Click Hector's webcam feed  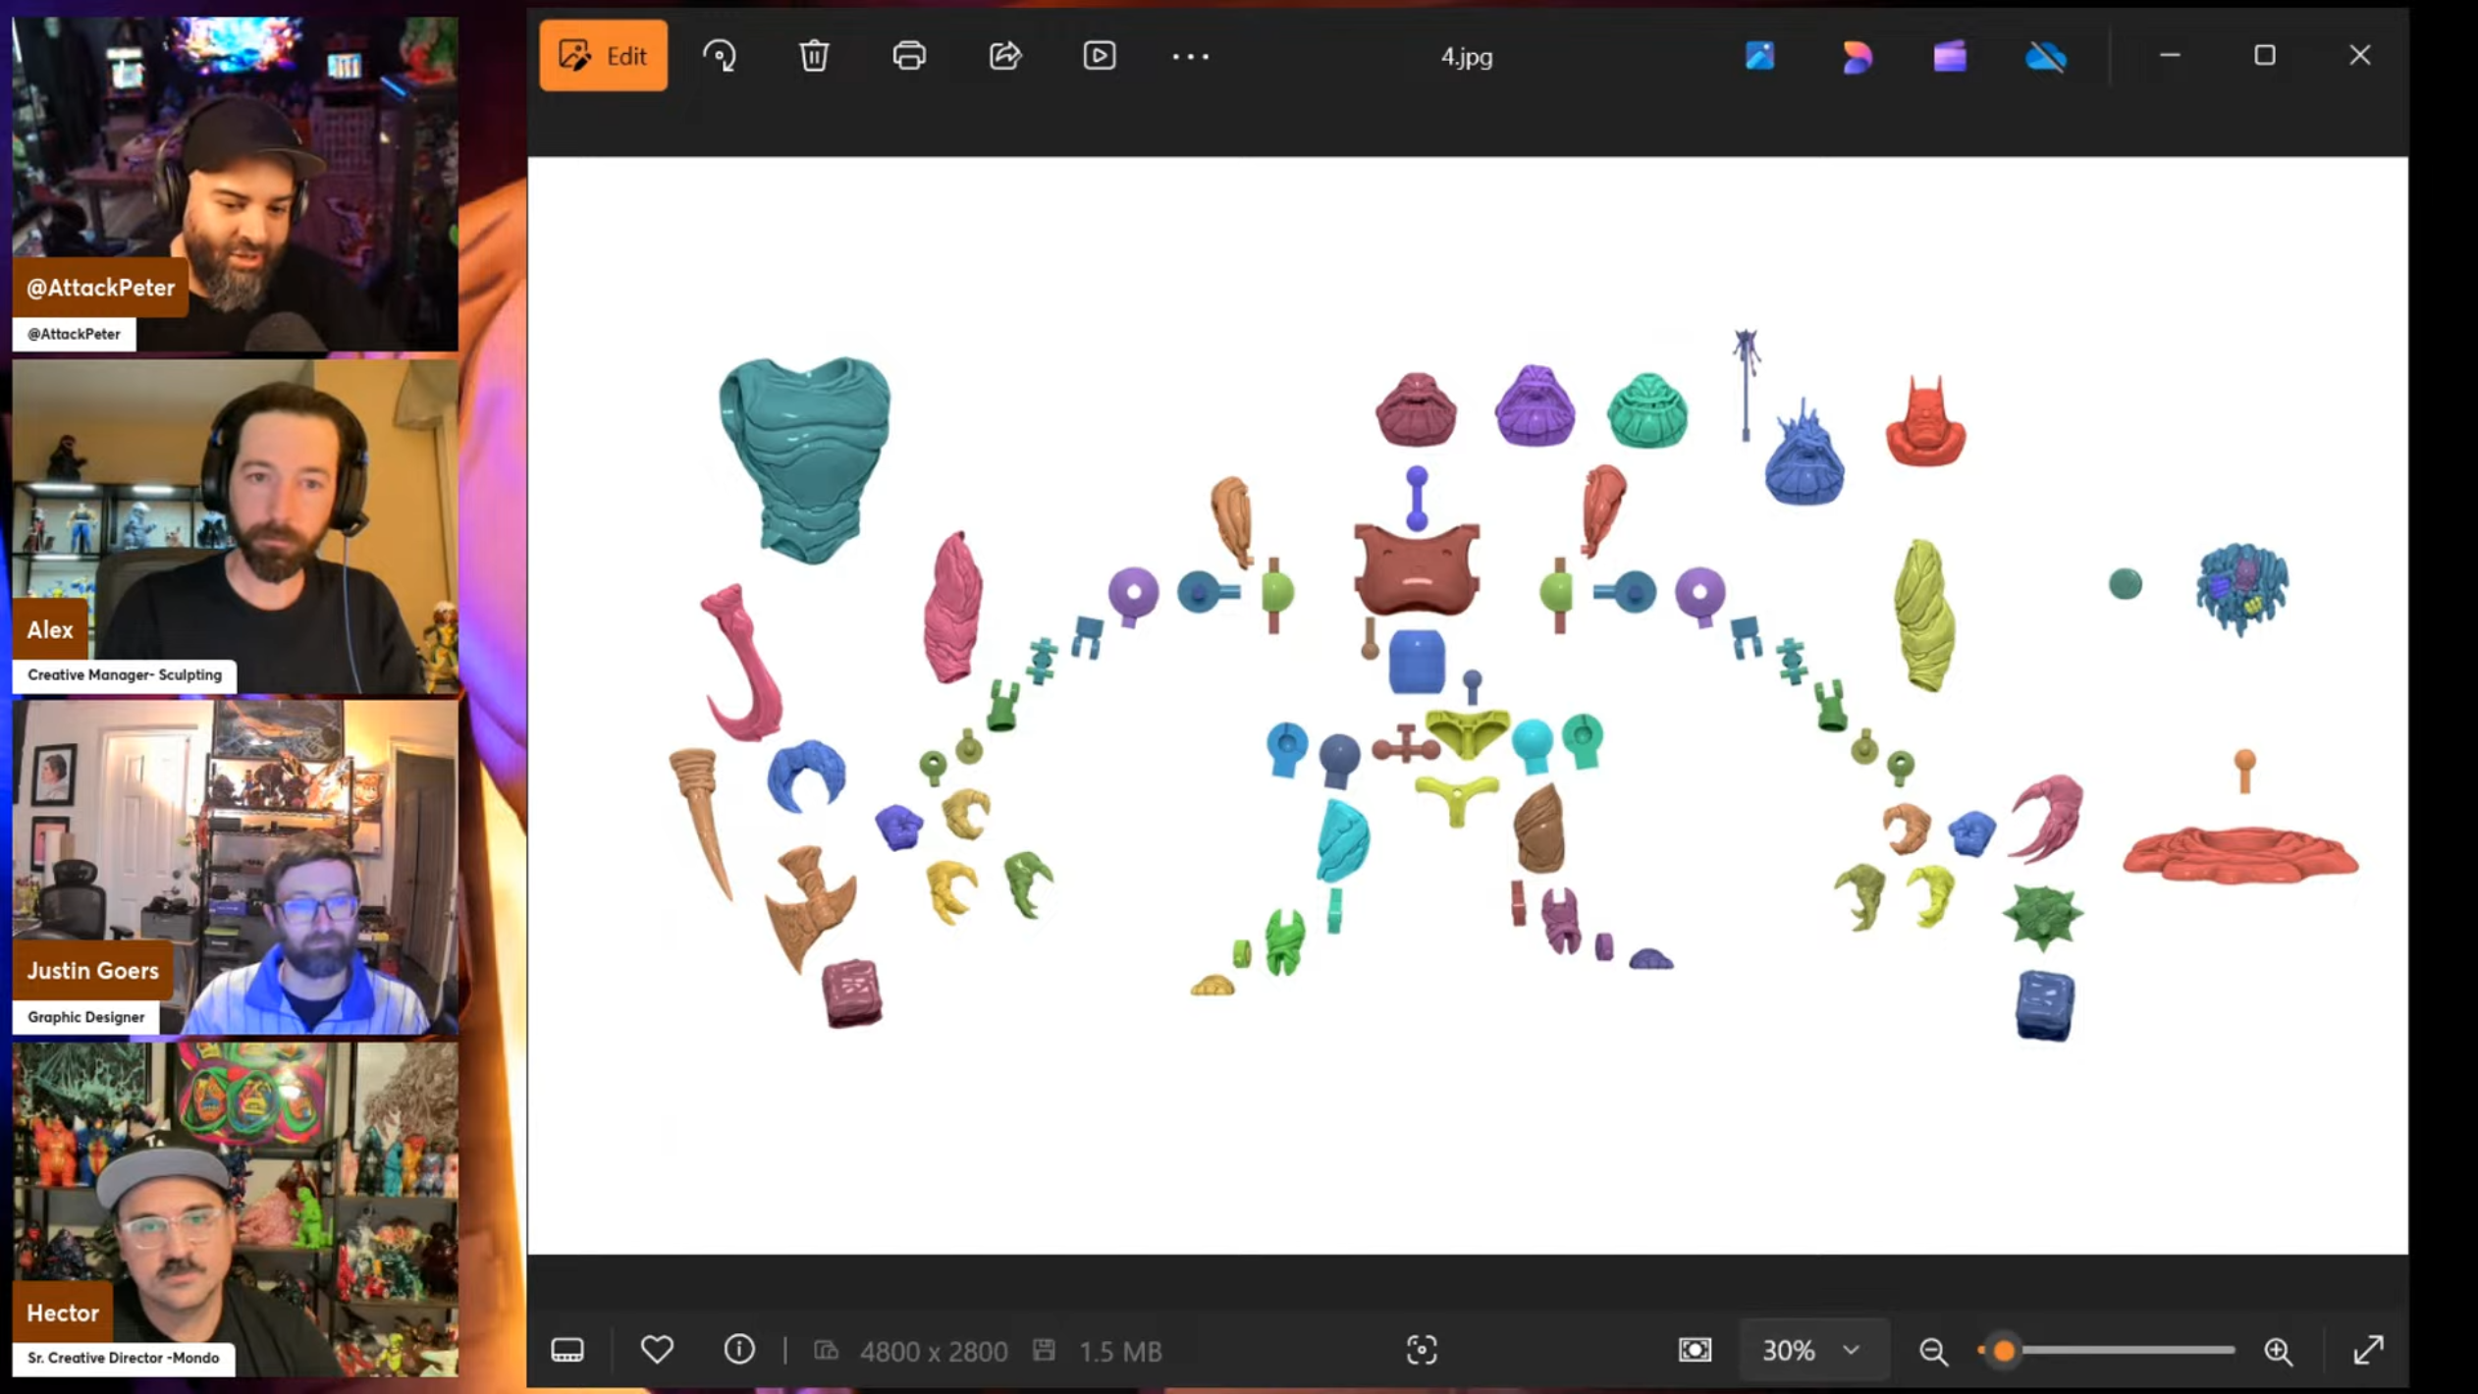coord(236,1209)
